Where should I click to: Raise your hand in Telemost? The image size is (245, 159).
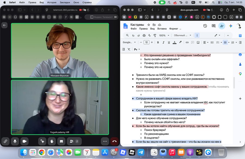pos(52,141)
